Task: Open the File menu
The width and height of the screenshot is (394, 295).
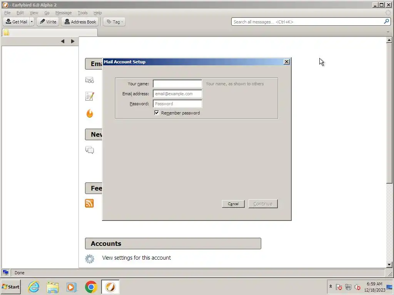Action: click(x=7, y=13)
